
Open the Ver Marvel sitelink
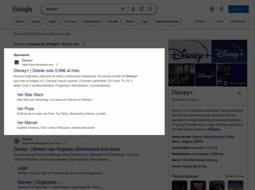[27, 123]
